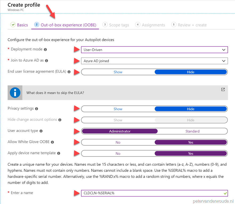Viewport: 235px width, 204px height.
Task: Click the external link icon on the EULA banner
Action: (x=223, y=90)
